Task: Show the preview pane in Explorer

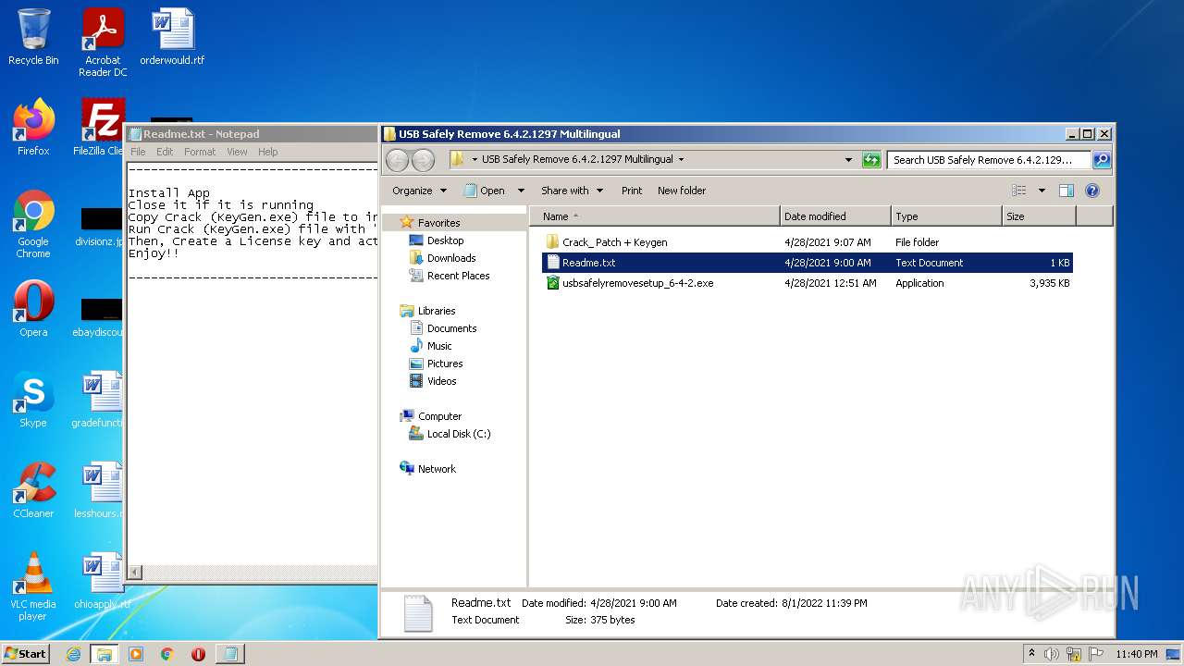Action: (x=1066, y=191)
